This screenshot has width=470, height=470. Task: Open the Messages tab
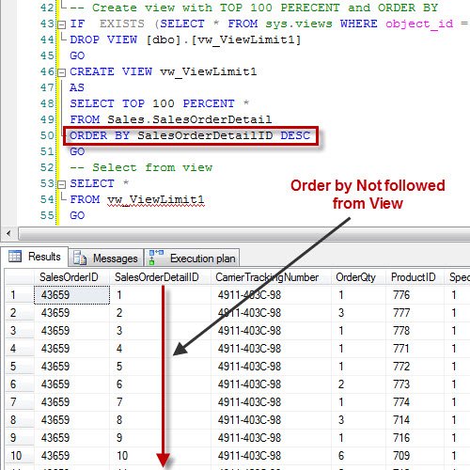pyautogui.click(x=106, y=258)
